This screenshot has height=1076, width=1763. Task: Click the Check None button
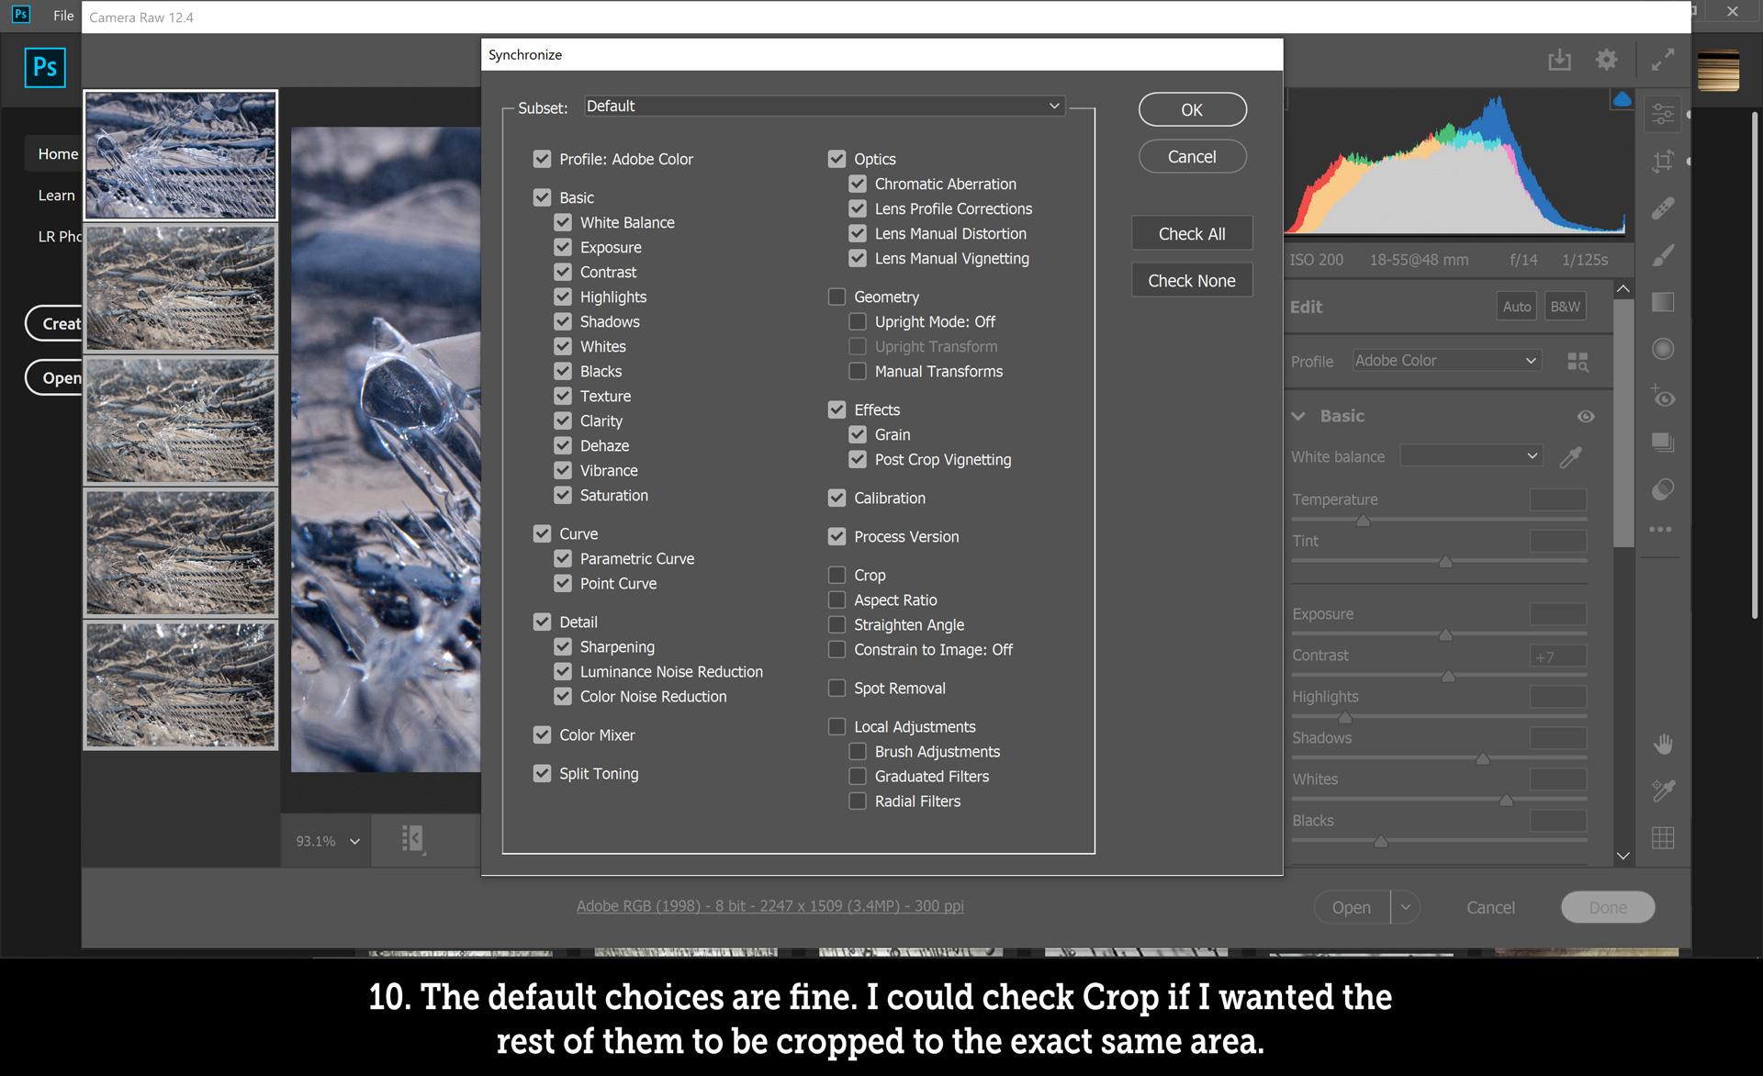pyautogui.click(x=1190, y=279)
